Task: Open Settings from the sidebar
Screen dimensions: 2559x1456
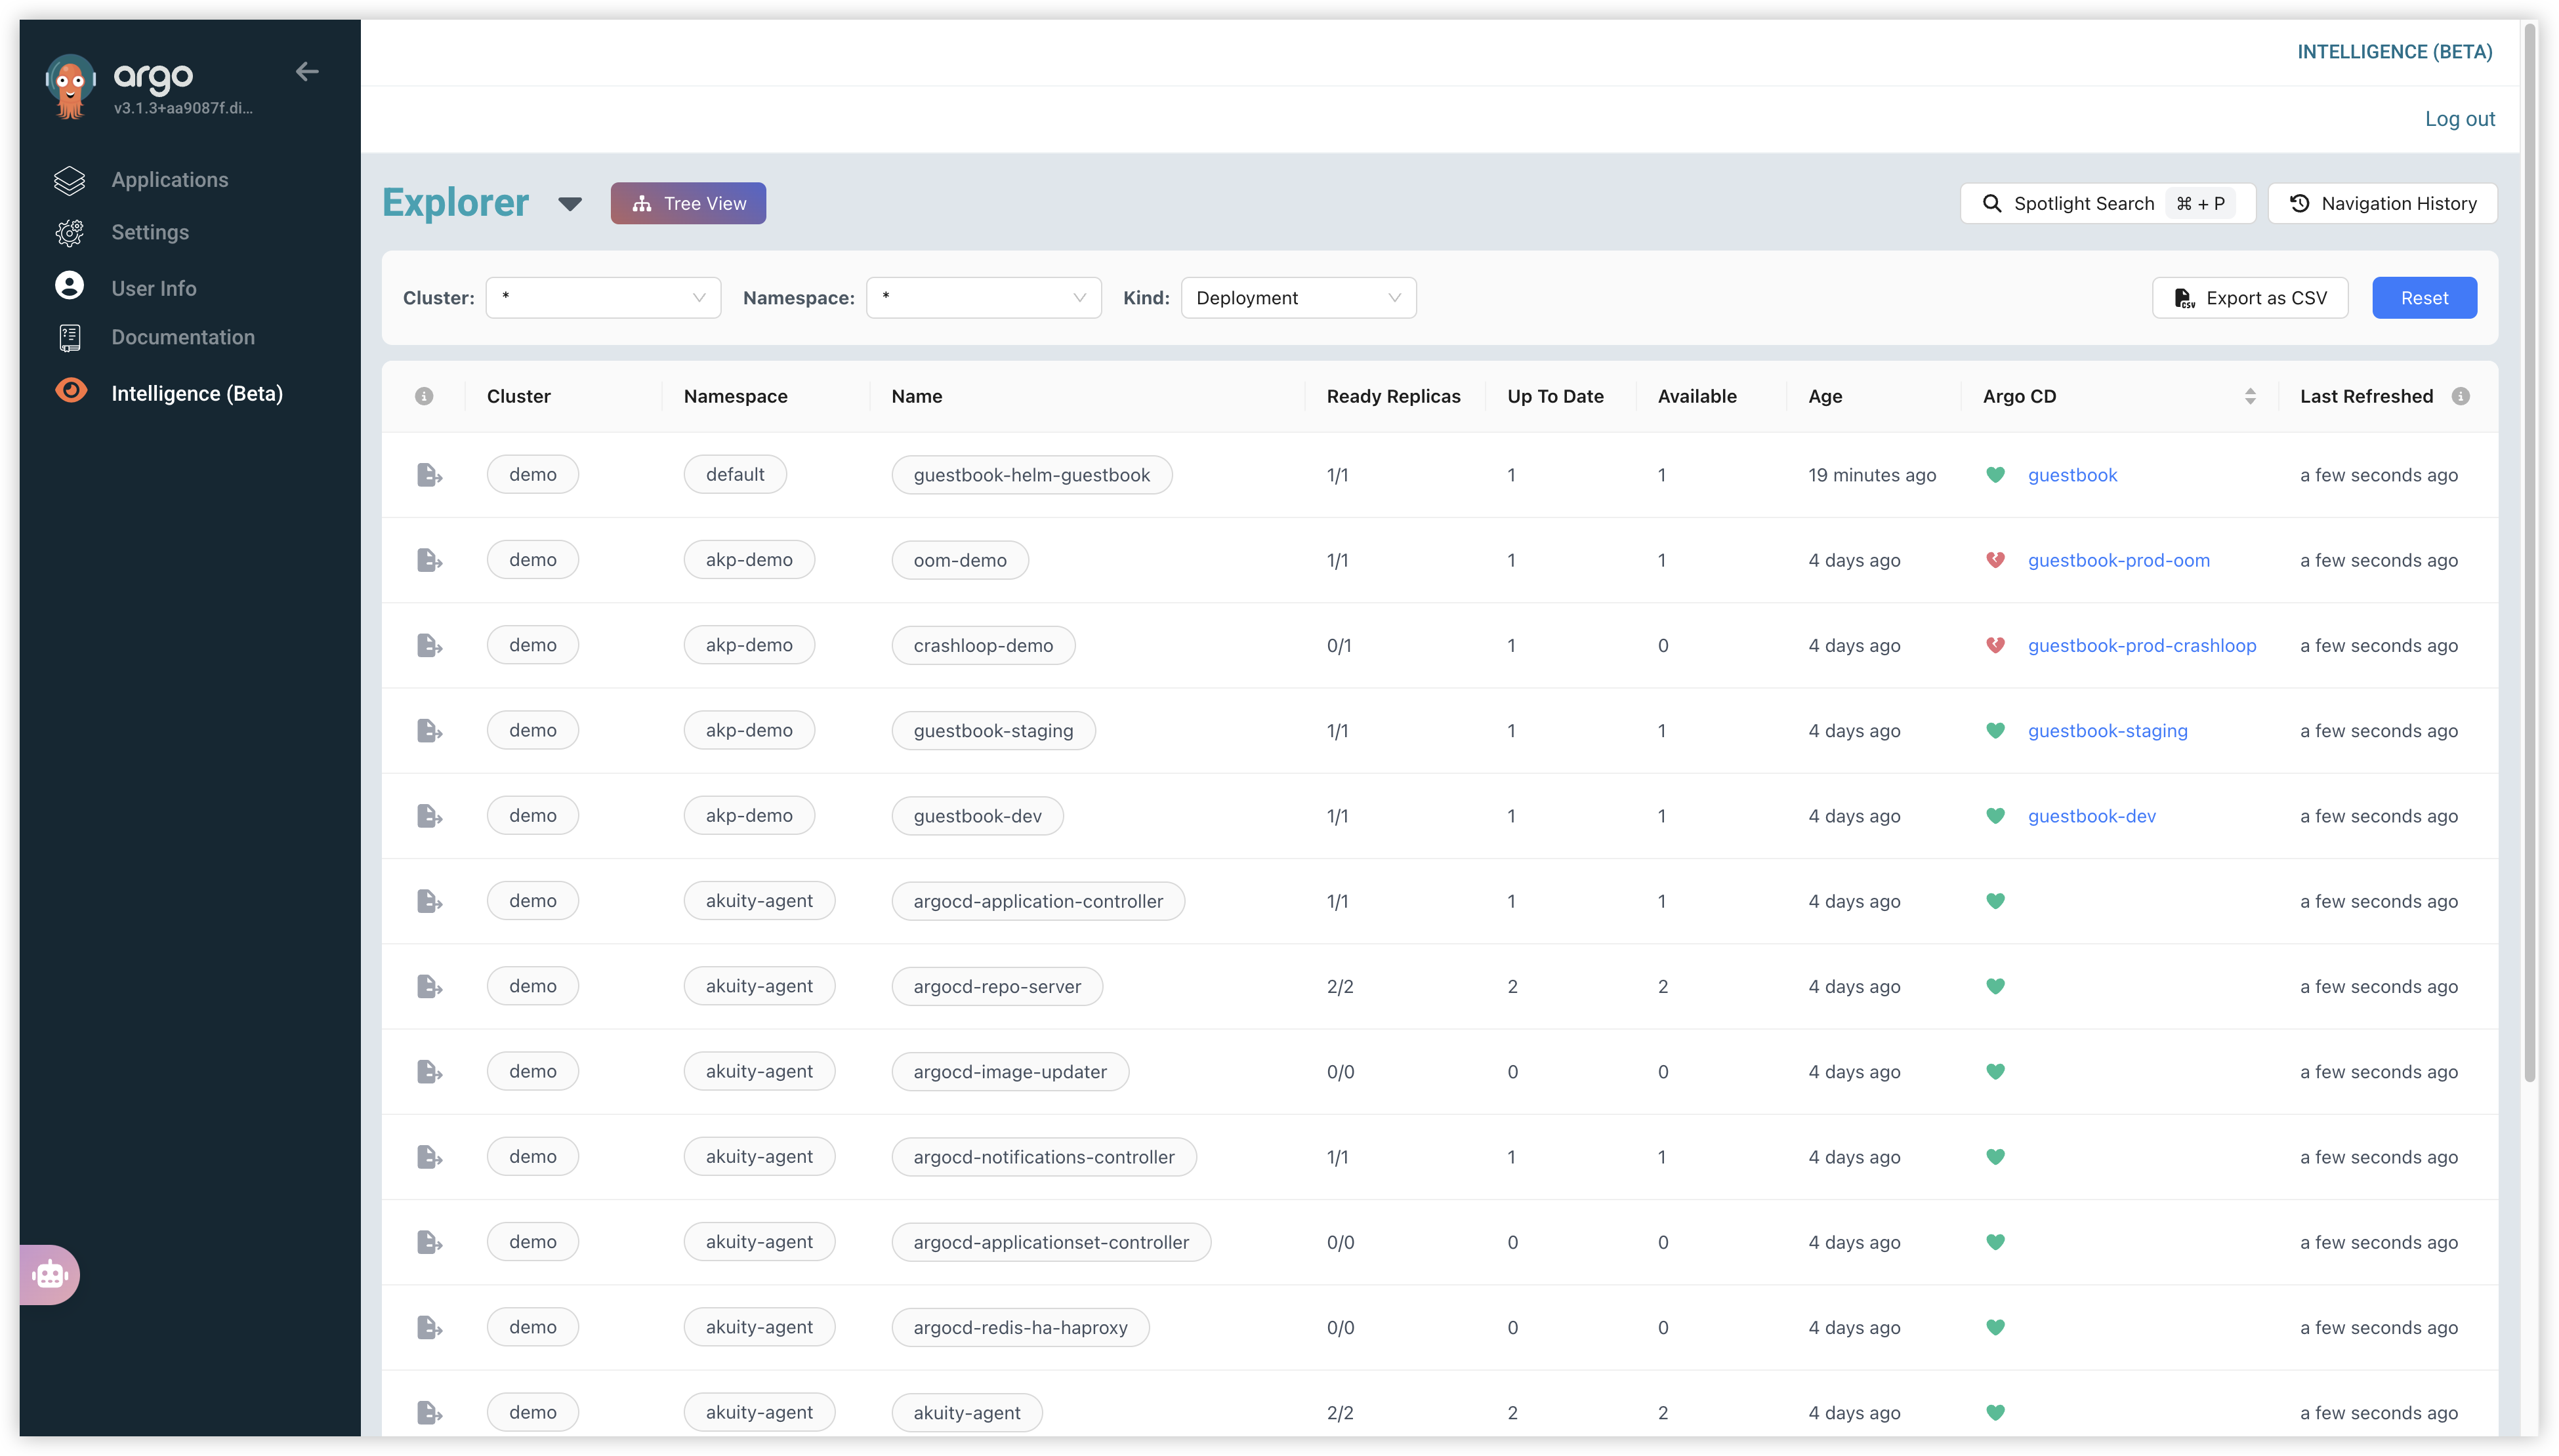Action: (x=150, y=232)
